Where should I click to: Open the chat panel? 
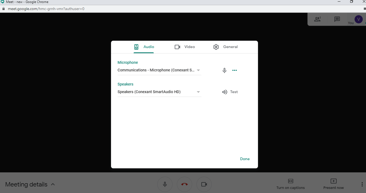click(x=337, y=19)
